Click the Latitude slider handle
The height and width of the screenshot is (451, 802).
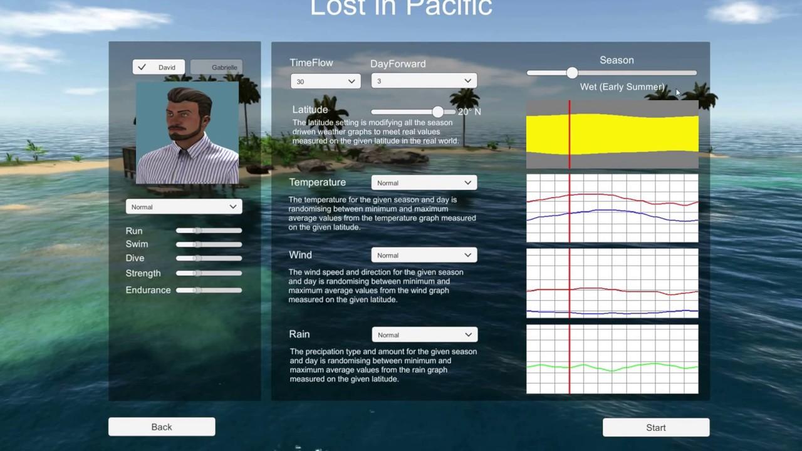click(438, 111)
